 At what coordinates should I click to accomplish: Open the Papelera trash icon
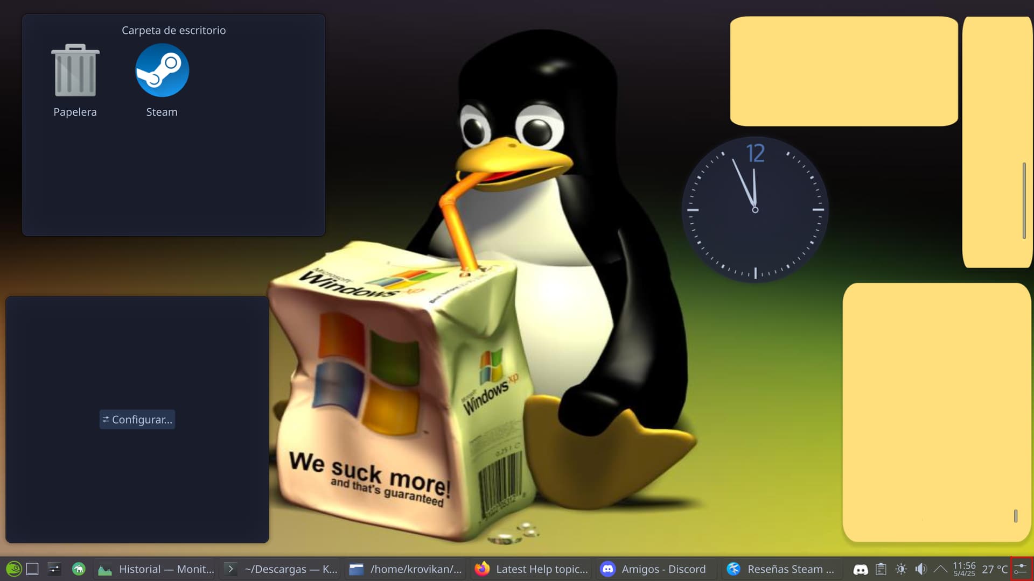(75, 81)
